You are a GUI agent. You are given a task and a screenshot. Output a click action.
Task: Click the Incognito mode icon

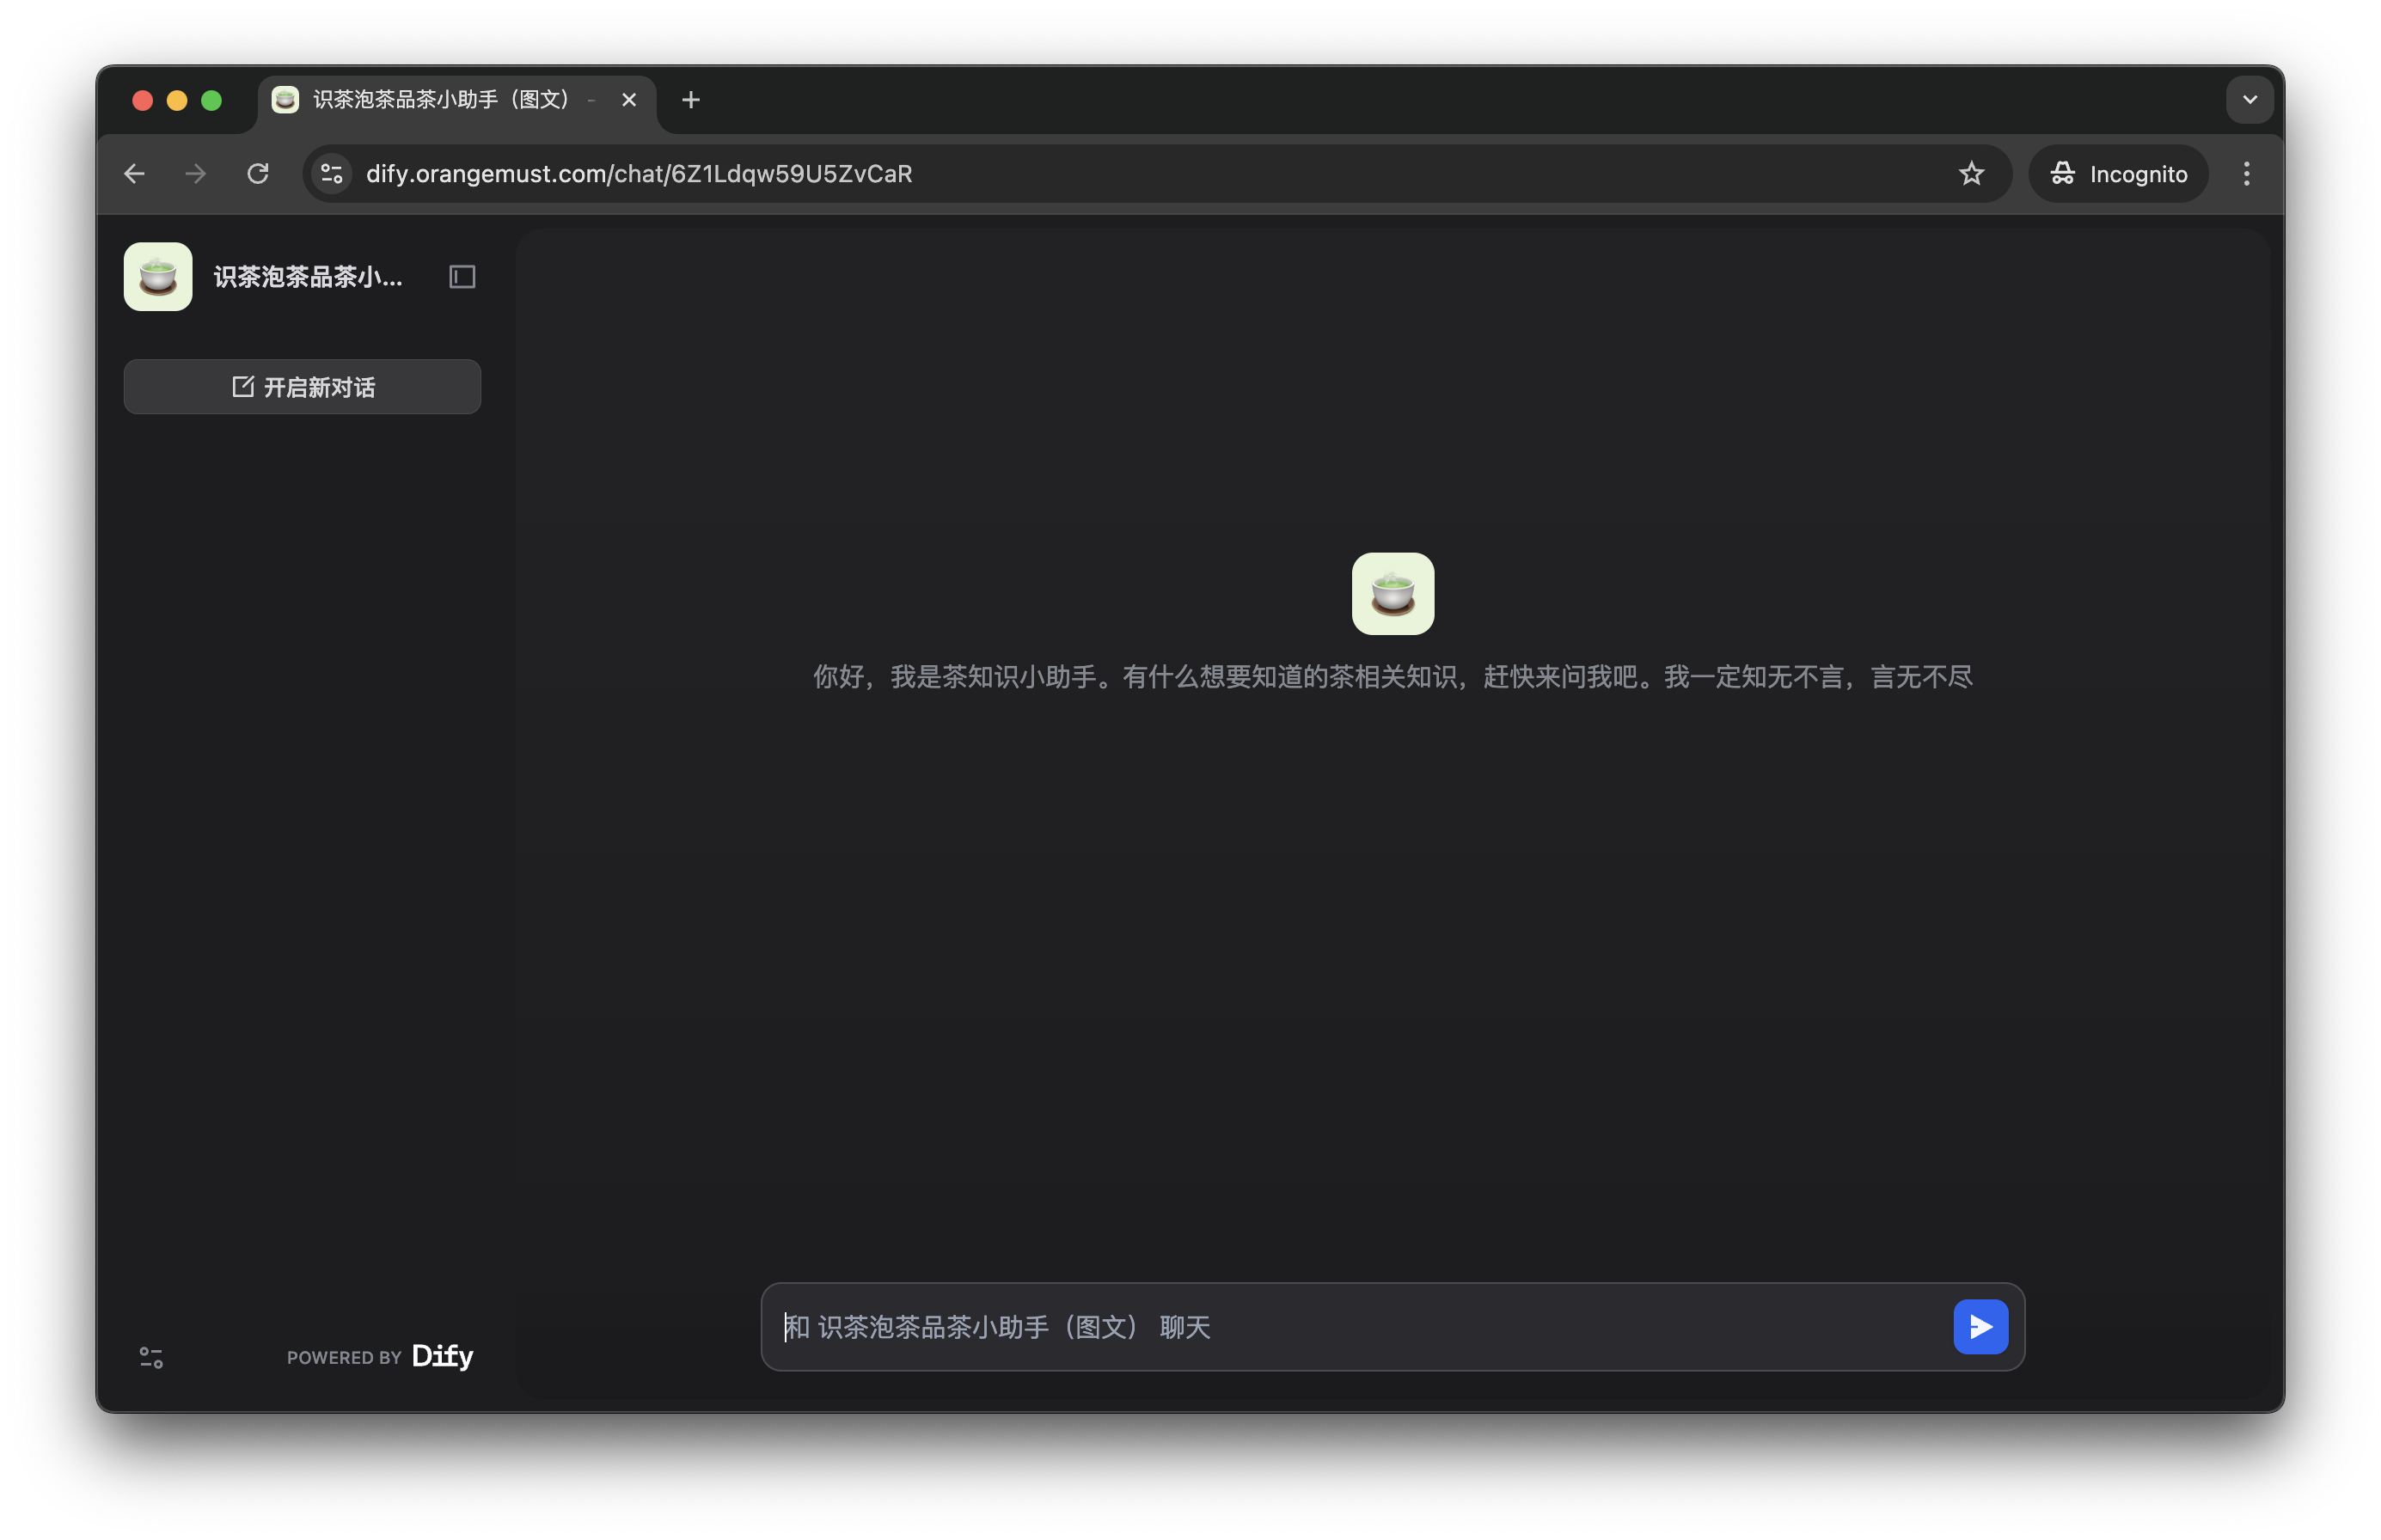[2064, 173]
